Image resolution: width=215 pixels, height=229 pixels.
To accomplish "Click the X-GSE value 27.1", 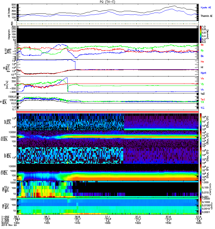I will pos(107,217).
